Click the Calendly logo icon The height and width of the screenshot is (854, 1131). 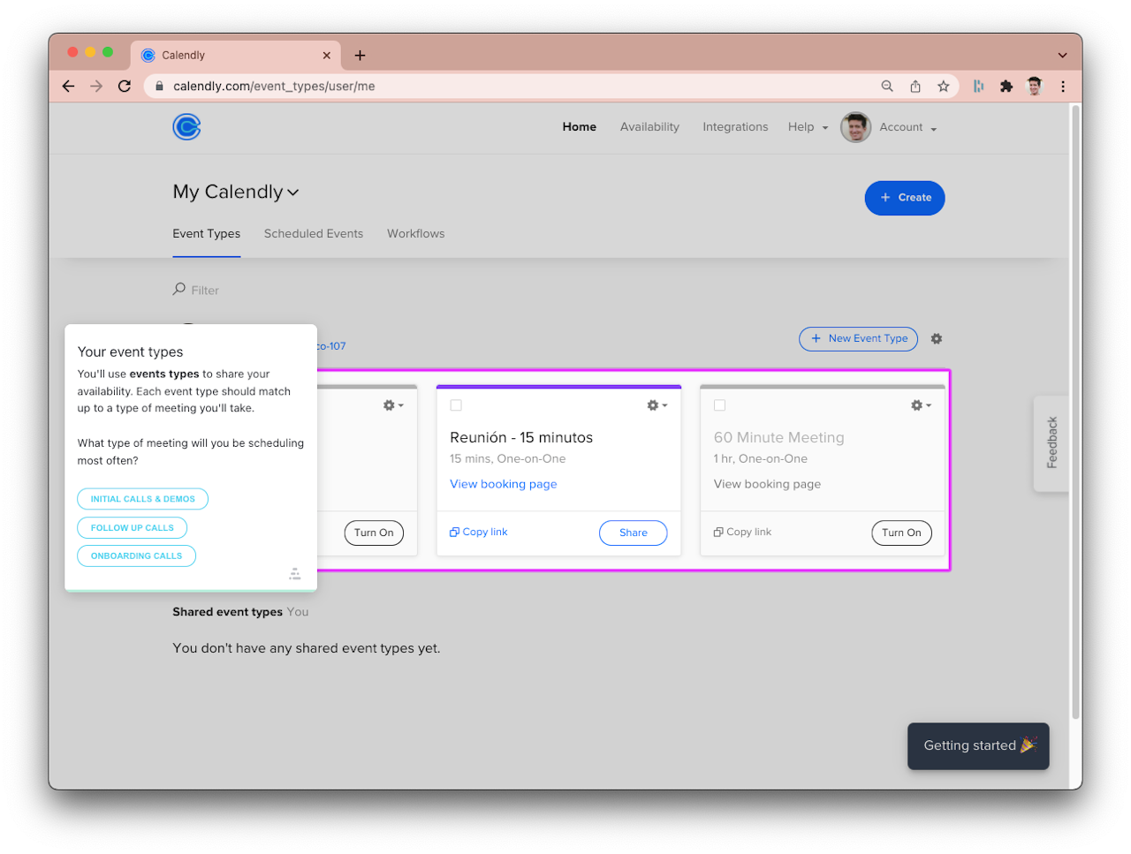pyautogui.click(x=186, y=127)
